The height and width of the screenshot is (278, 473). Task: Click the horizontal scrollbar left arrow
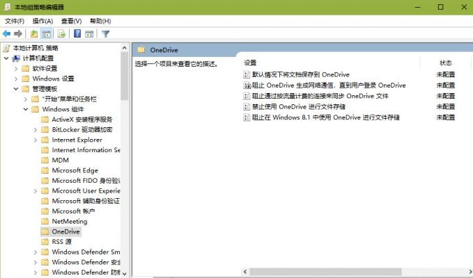(x=245, y=272)
